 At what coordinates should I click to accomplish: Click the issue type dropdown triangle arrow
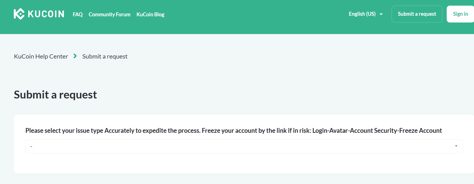click(456, 146)
